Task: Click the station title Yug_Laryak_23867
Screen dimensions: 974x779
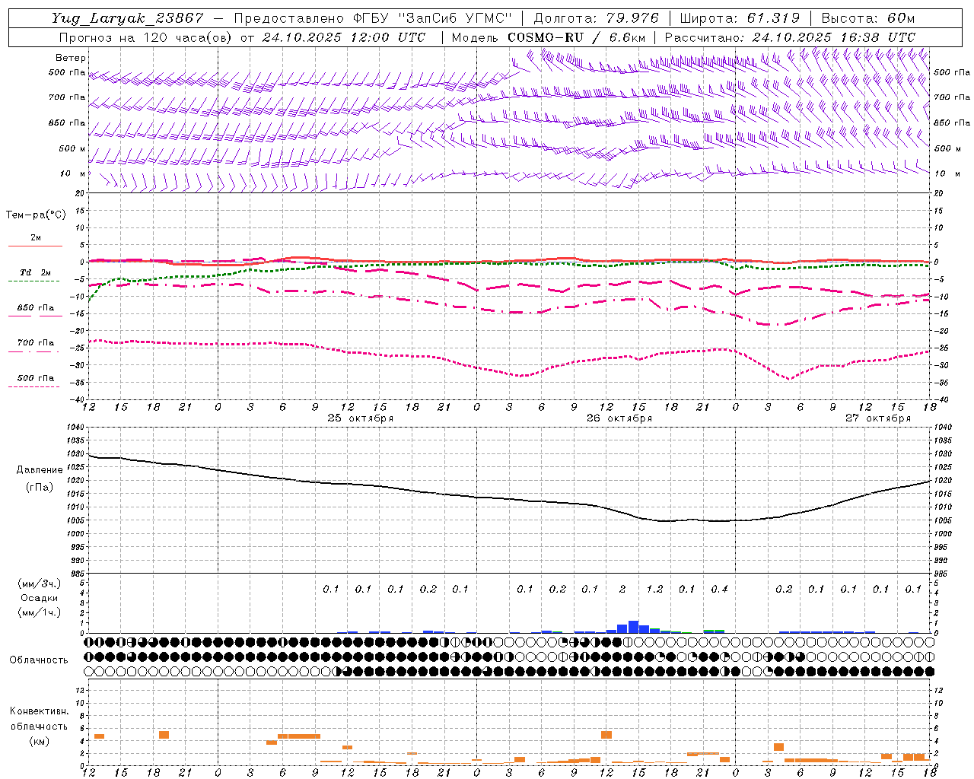Action: point(129,18)
